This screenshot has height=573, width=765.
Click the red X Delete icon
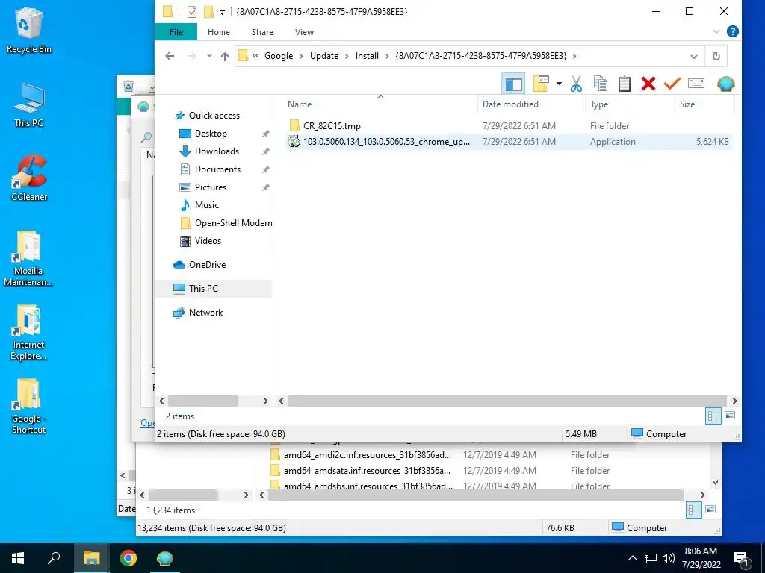tap(648, 84)
